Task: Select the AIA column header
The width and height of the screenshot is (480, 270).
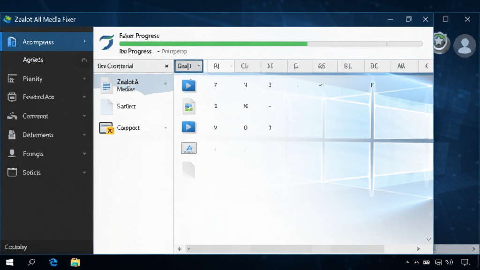Action: pyautogui.click(x=404, y=66)
